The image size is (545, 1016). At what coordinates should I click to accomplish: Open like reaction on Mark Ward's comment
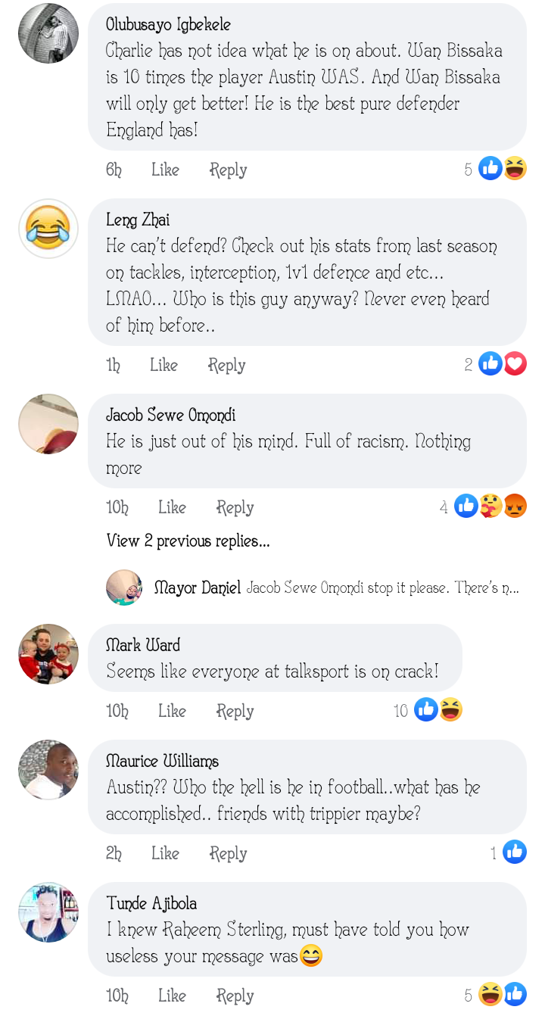coord(426,710)
